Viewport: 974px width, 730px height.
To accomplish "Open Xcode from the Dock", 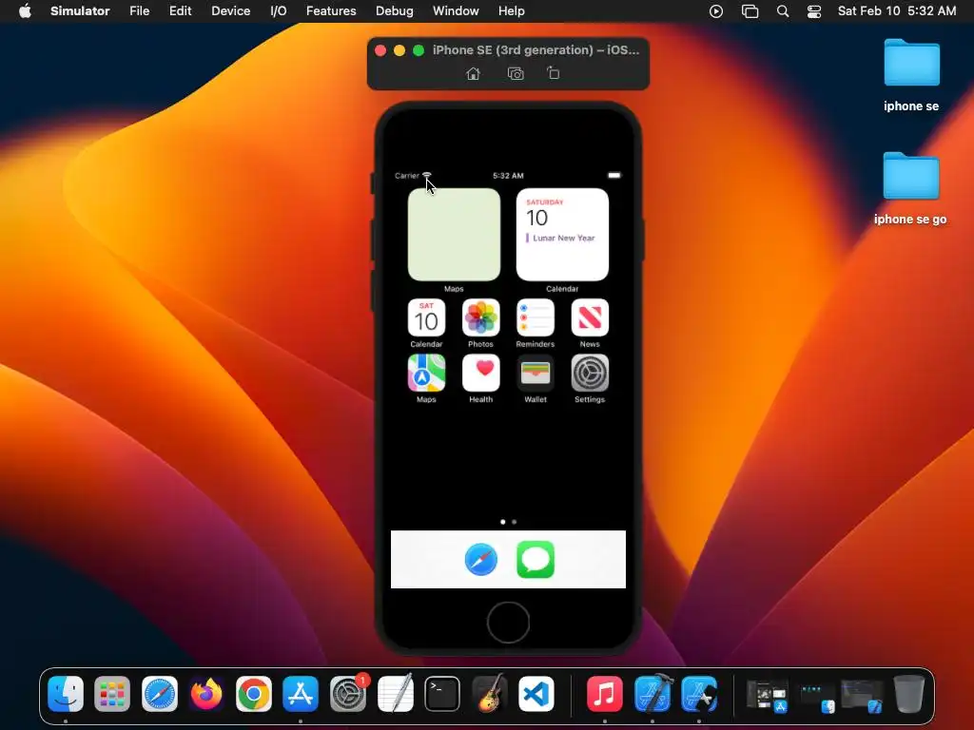I will click(x=653, y=694).
